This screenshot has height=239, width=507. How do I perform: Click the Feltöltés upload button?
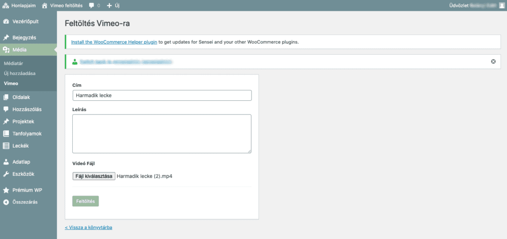tap(85, 201)
